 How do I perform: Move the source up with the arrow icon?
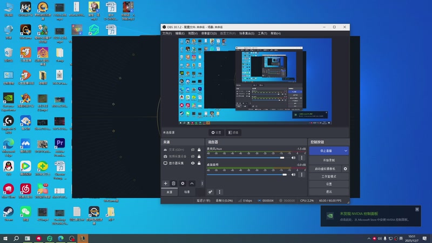pos(192,184)
